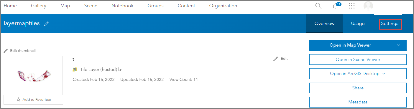Screen dimensions: 414x109
Task: Switch to the Usage tab
Action: [x=358, y=23]
